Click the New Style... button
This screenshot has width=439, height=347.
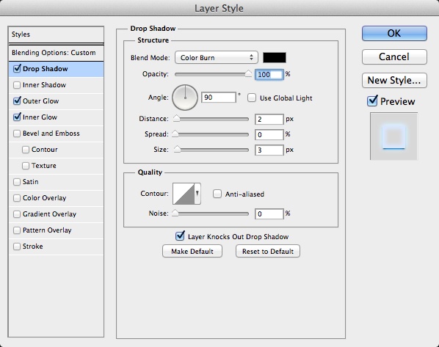[x=394, y=80]
